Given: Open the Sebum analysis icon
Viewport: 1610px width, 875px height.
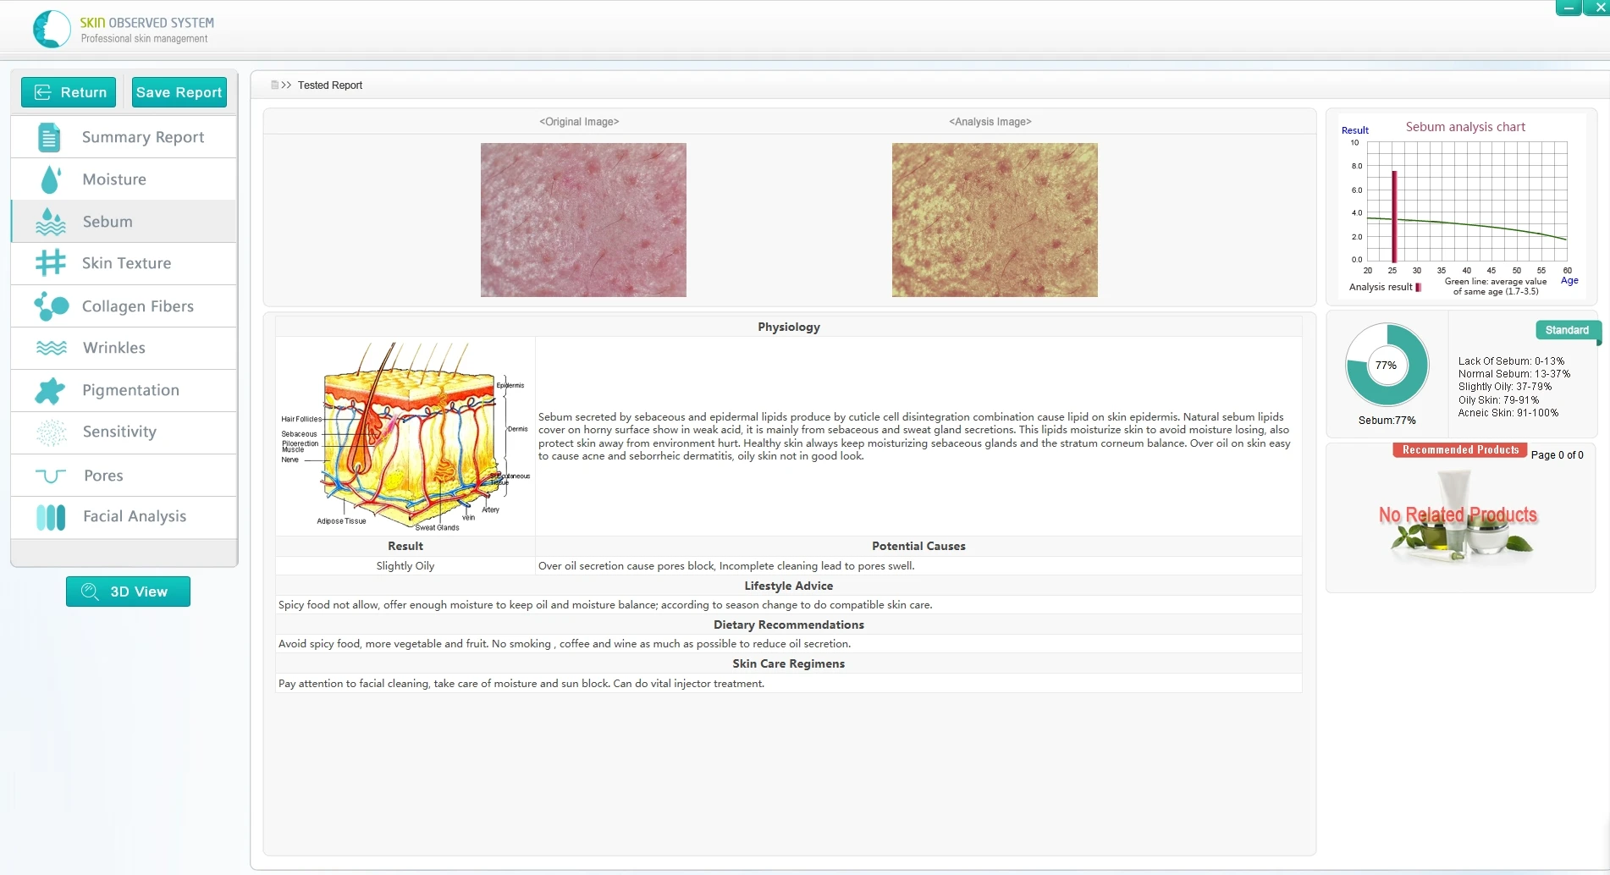Looking at the screenshot, I should 50,221.
